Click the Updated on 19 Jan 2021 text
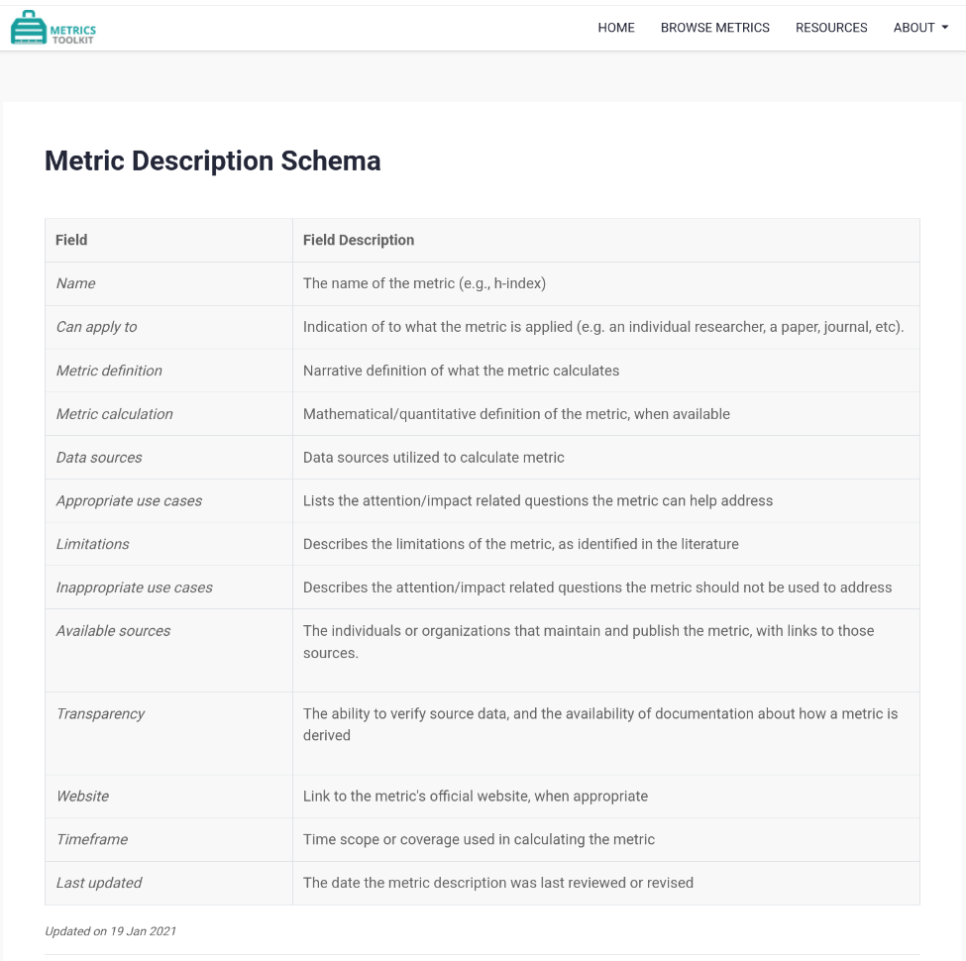This screenshot has width=966, height=961. [111, 931]
